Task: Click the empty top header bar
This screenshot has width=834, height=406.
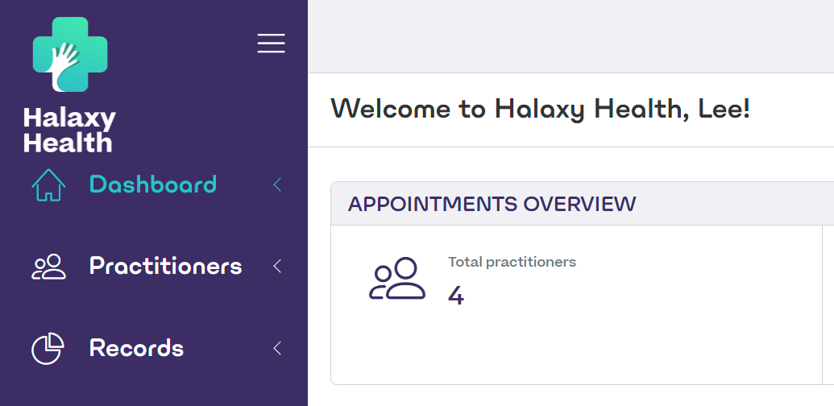Action: [571, 36]
